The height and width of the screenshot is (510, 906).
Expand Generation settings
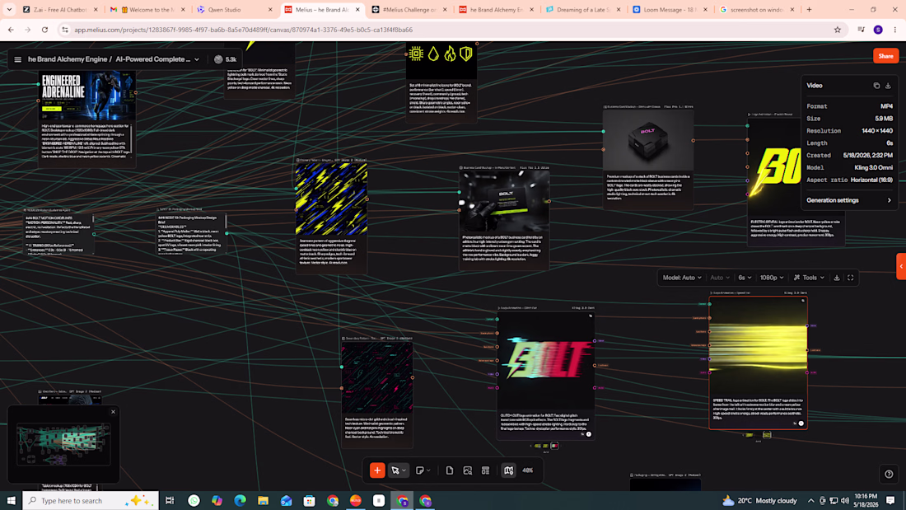[849, 200]
